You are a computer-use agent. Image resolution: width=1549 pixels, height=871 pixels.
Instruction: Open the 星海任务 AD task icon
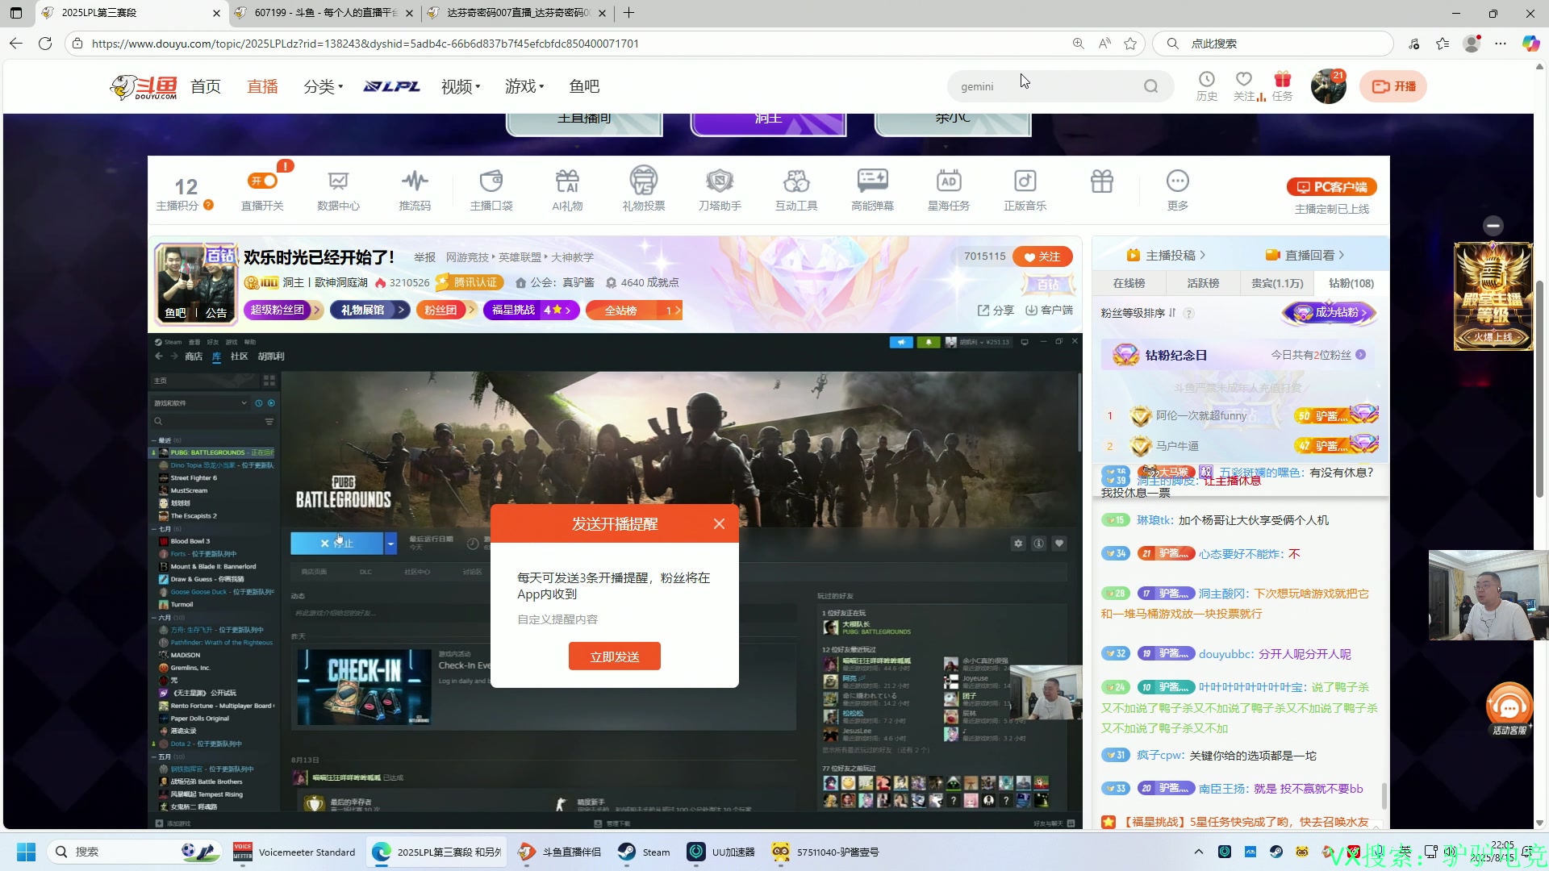click(949, 181)
